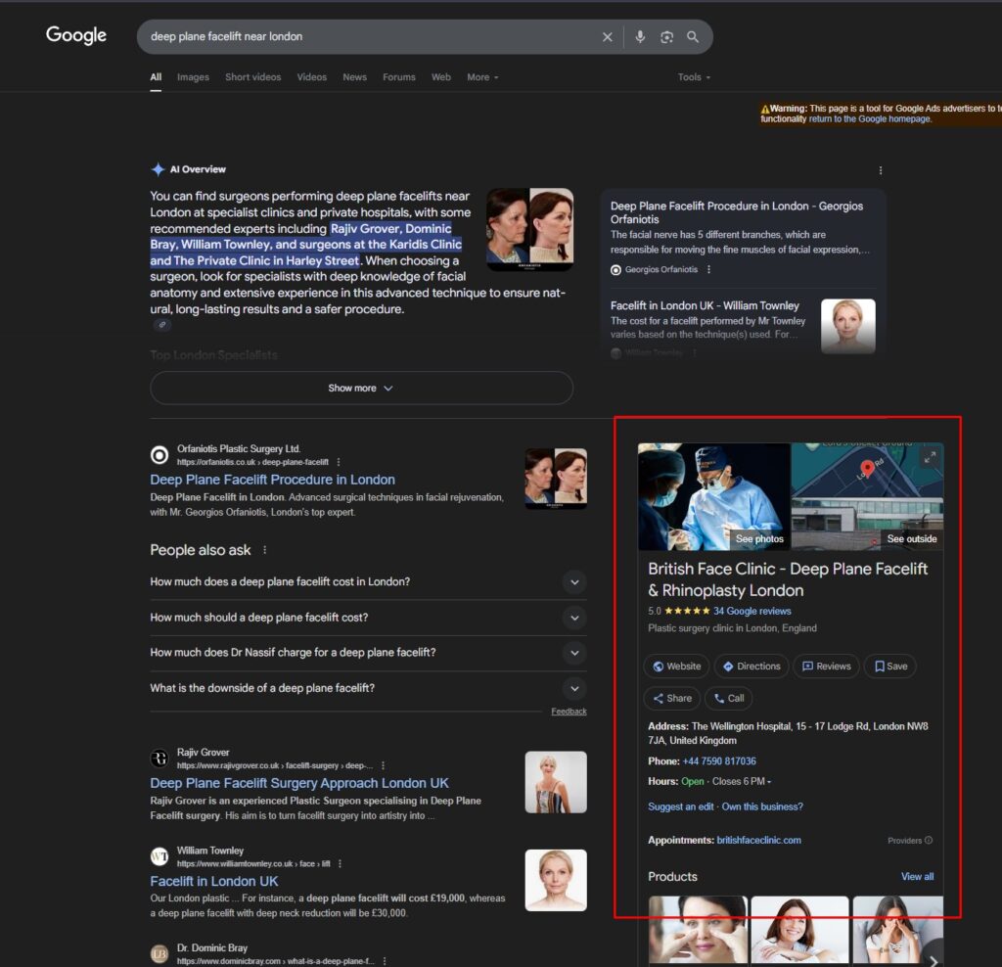This screenshot has height=967, width=1002.
Task: Open See outside street view thumbnail
Action: 867,524
